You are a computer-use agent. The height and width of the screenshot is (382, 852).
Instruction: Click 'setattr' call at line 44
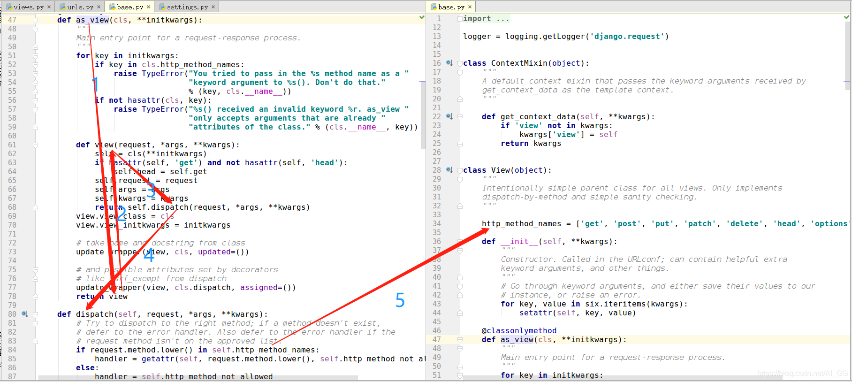pyautogui.click(x=535, y=313)
